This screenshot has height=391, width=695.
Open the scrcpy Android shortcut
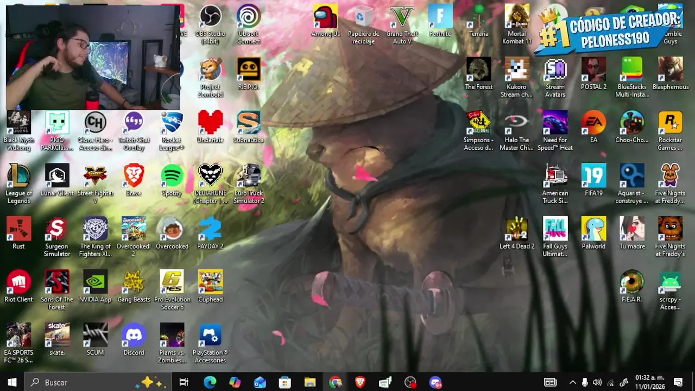click(x=671, y=291)
